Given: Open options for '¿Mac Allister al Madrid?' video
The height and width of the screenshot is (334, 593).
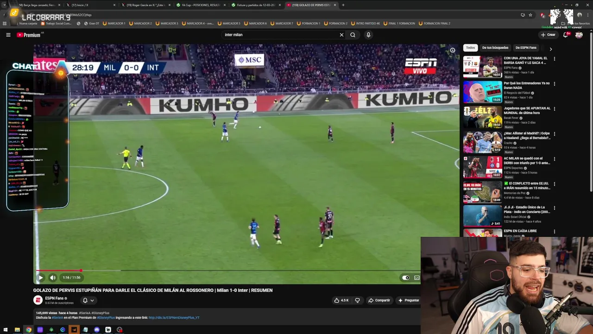Looking at the screenshot, I should (554, 134).
